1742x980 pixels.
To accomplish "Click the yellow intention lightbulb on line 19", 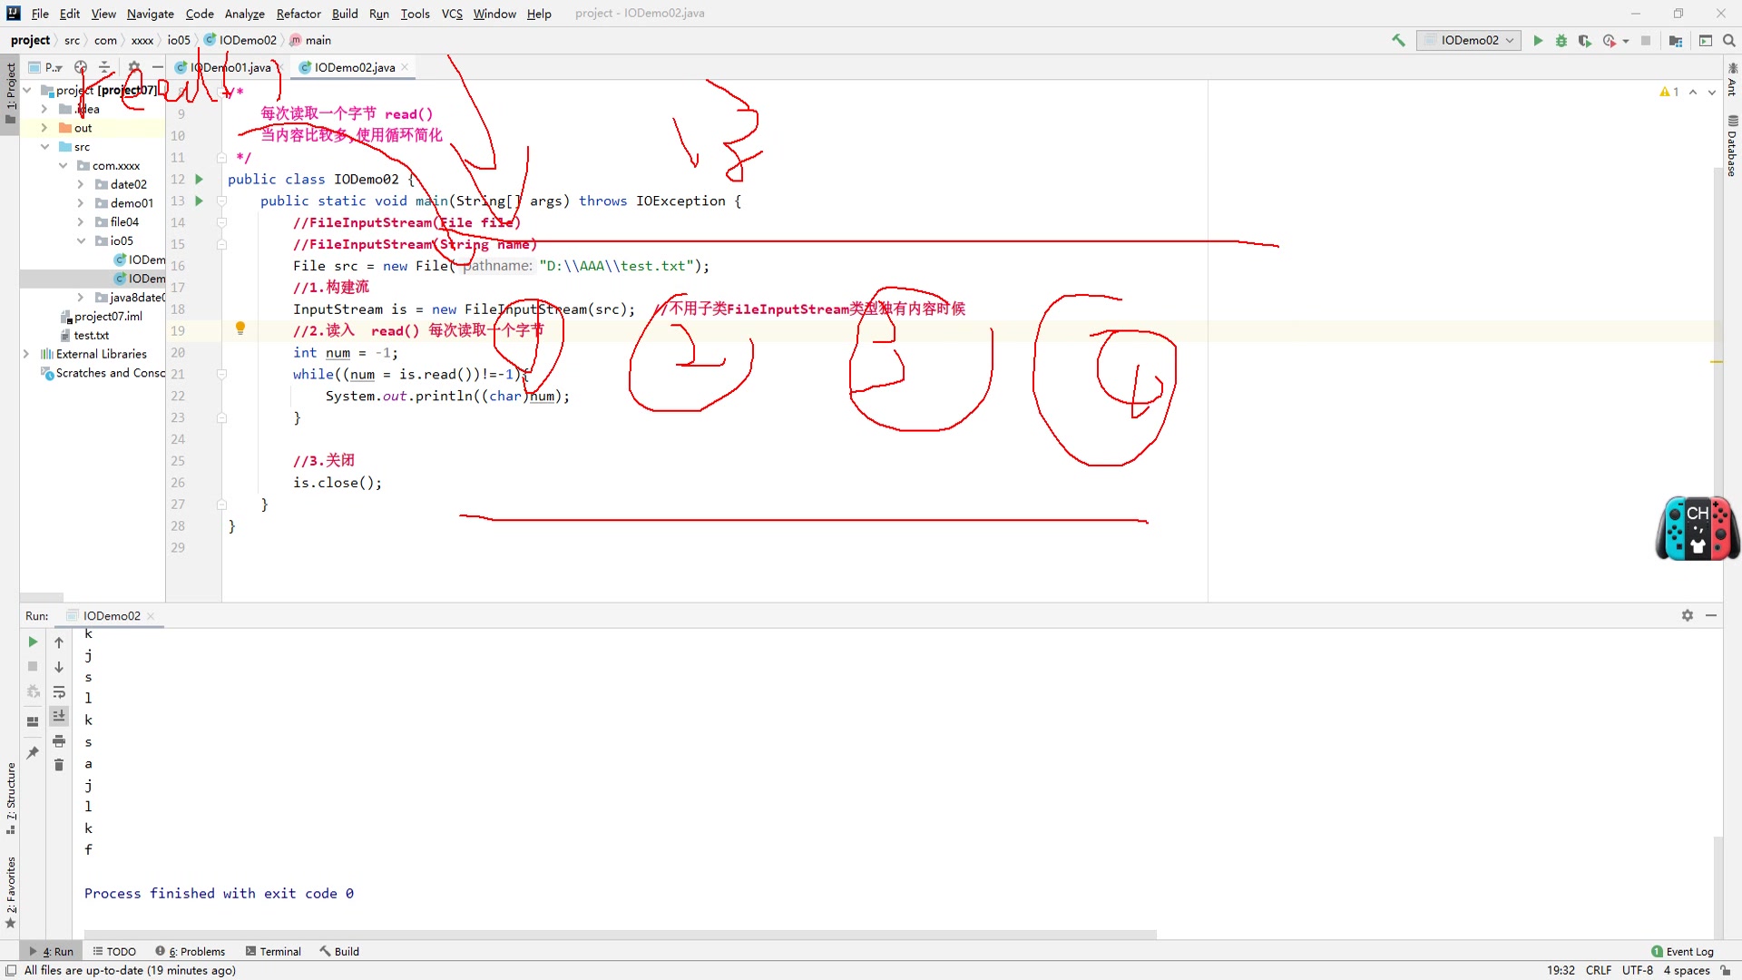I will (x=240, y=328).
